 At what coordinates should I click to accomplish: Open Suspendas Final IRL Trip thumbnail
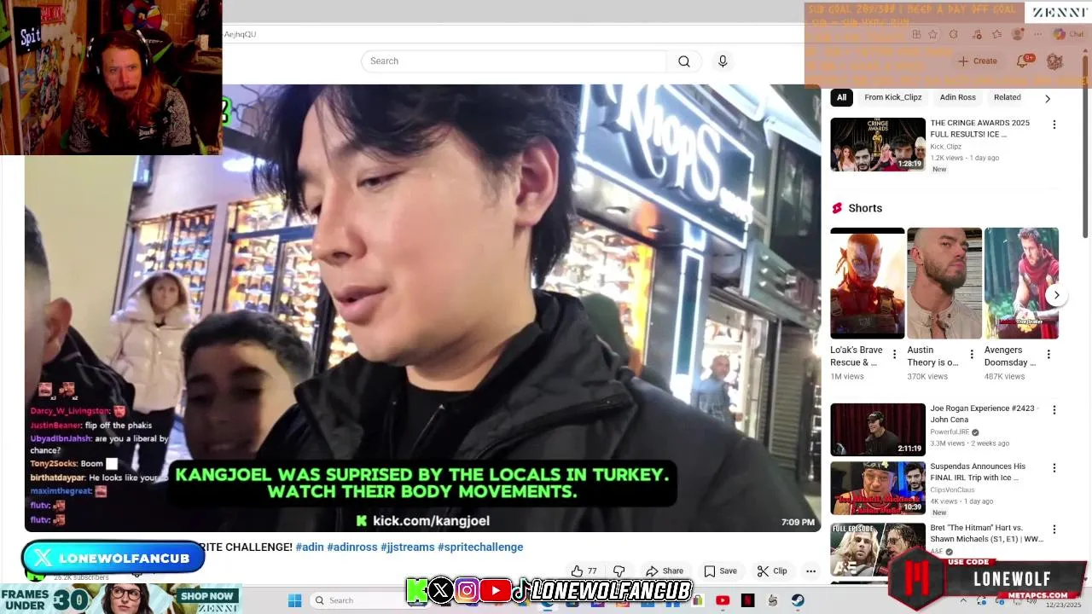(878, 488)
